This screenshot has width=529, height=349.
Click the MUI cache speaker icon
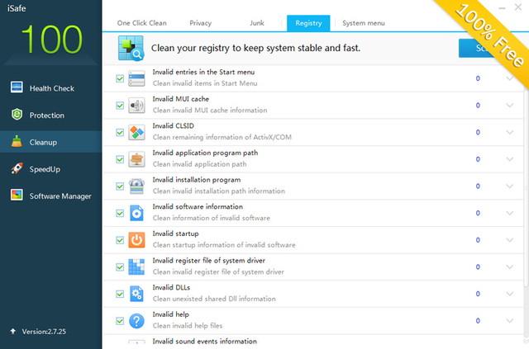pos(136,106)
